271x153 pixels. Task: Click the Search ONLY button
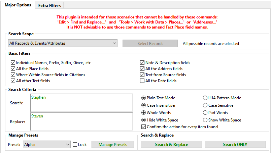pos(235,145)
